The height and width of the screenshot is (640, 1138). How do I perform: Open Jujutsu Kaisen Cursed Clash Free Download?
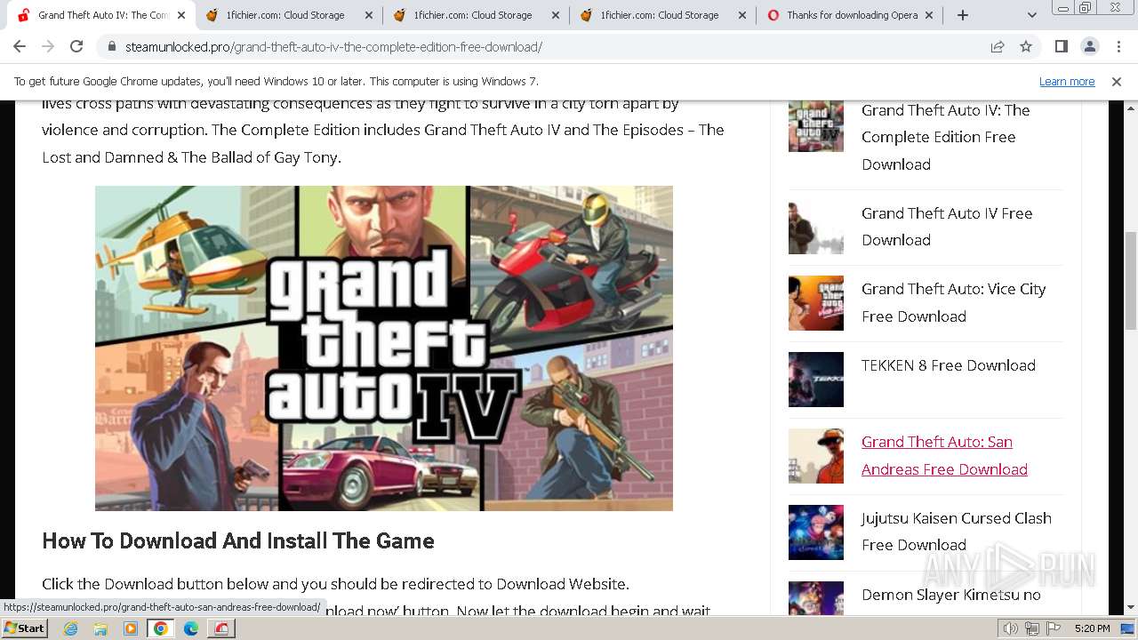[956, 532]
